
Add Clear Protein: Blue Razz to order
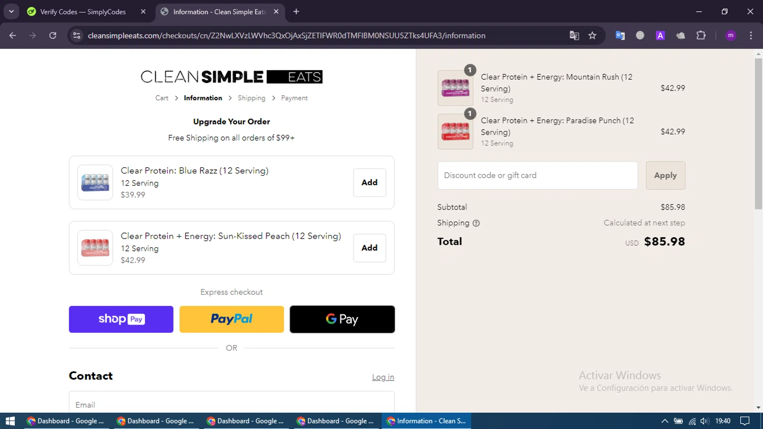tap(369, 183)
